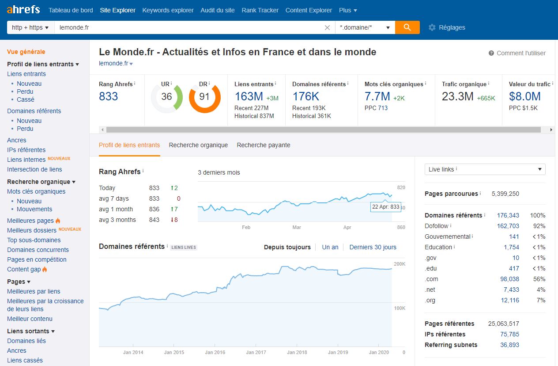
Task: Click the 7.7M organic keywords value
Action: [x=377, y=96]
